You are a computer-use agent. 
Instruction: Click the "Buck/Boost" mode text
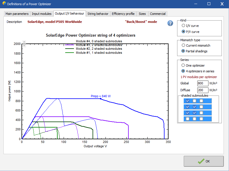(141, 22)
